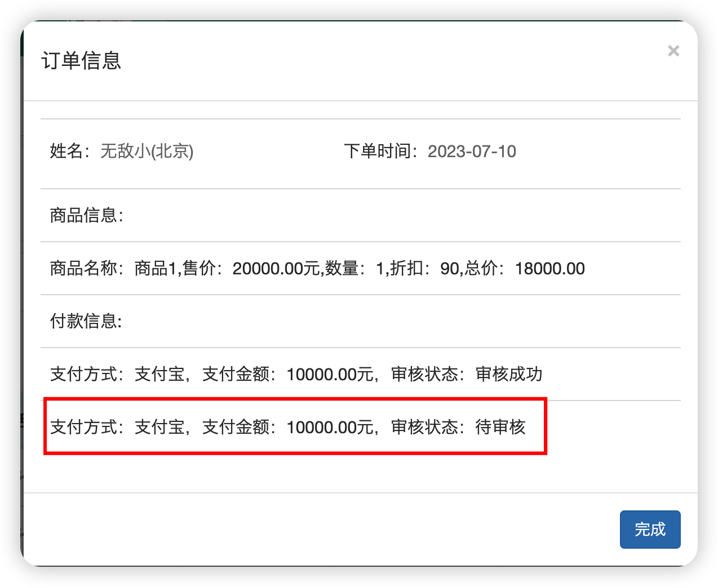Click the 付款信息 section label

tap(86, 321)
